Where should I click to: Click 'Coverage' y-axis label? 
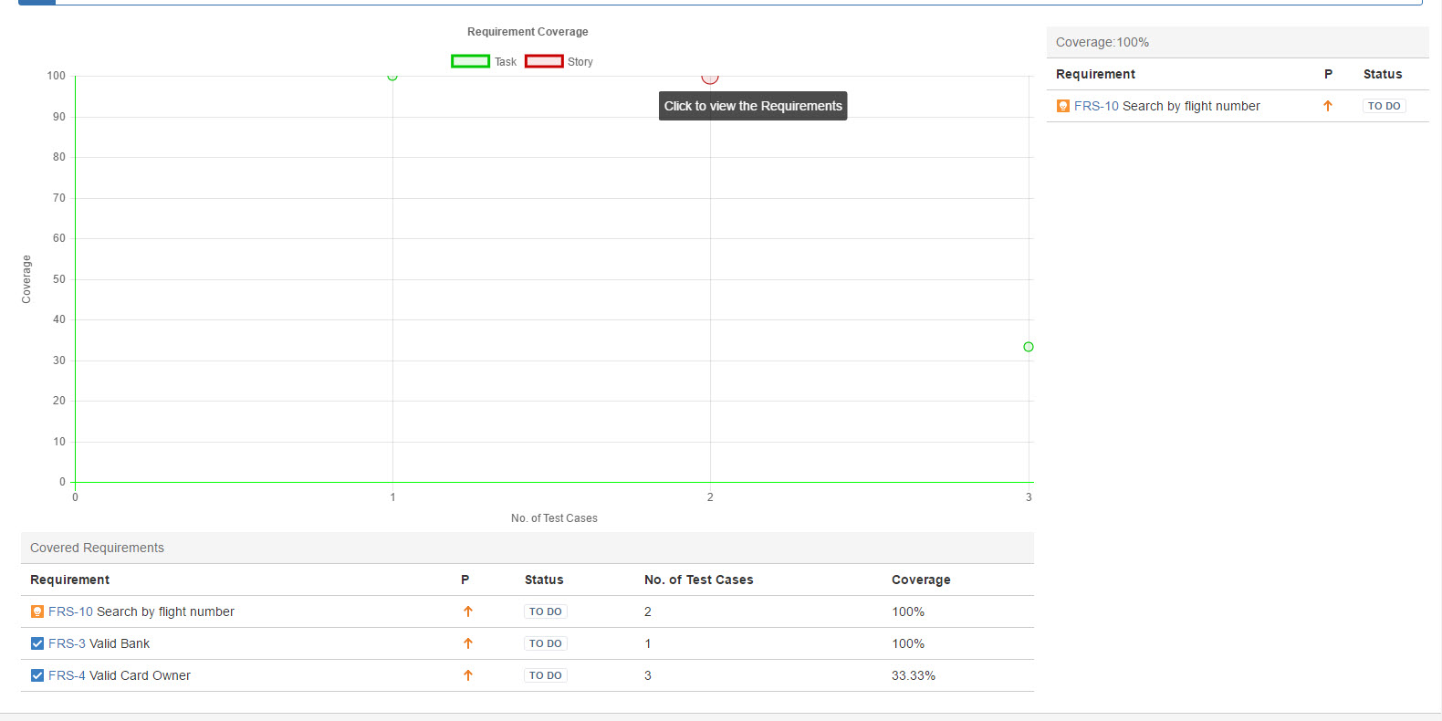[x=26, y=279]
